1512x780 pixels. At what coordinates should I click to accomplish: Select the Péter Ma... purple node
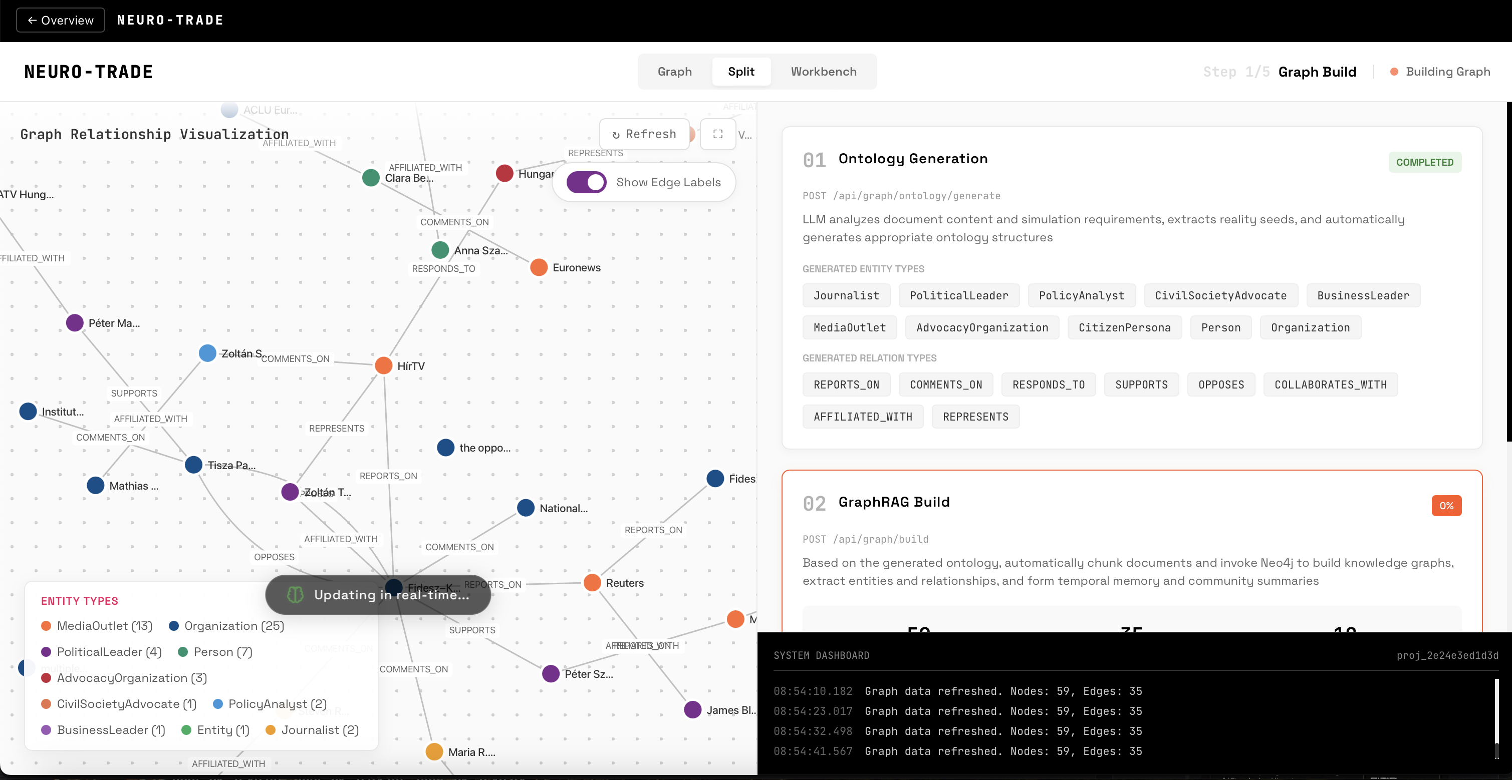75,322
